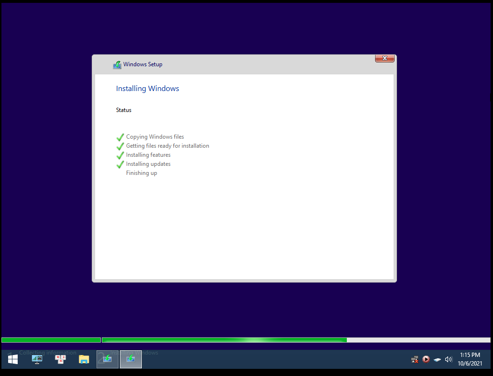The image size is (493, 376).
Task: Click the checkmark beside Getting files ready
Action: 120,146
